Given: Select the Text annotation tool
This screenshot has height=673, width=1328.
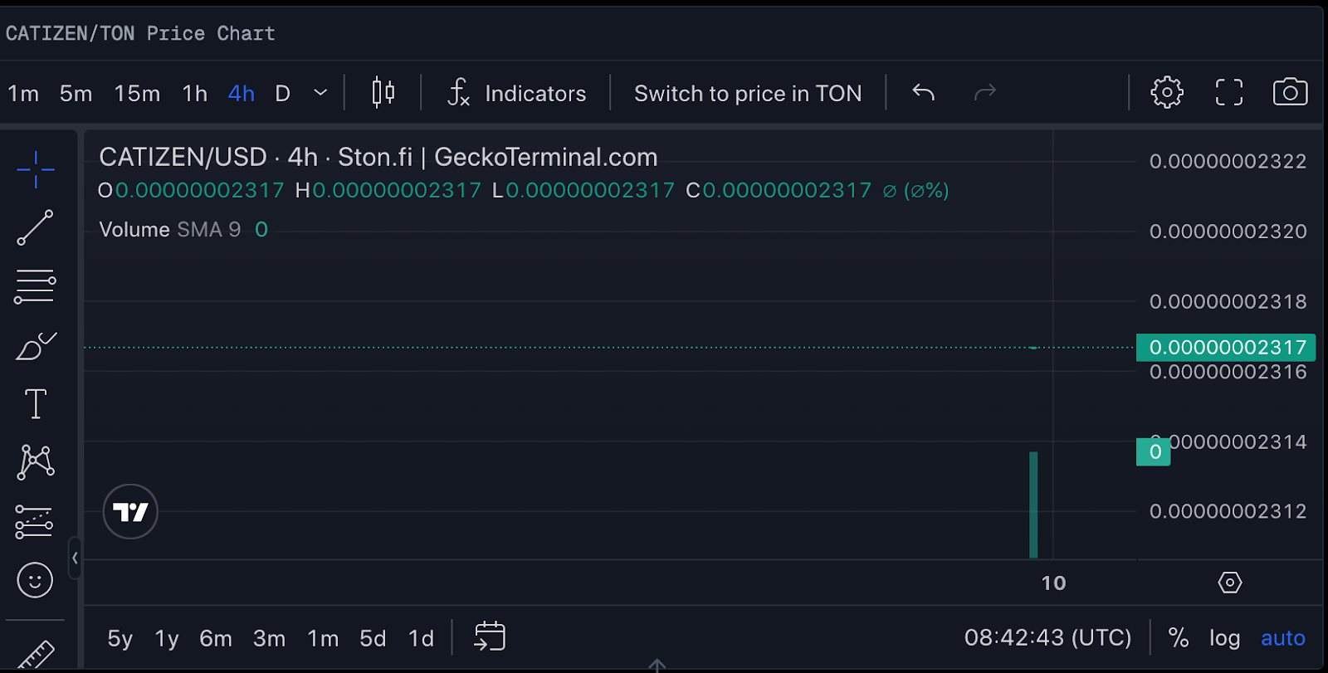Looking at the screenshot, I should click(x=35, y=404).
